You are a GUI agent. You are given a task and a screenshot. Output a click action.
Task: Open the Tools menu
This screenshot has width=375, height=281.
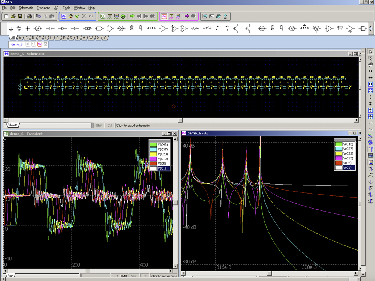tap(66, 8)
